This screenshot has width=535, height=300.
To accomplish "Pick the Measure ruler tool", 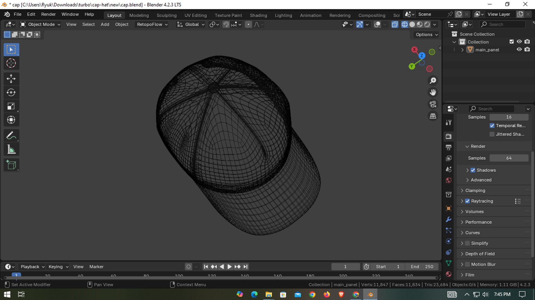I will (x=11, y=150).
